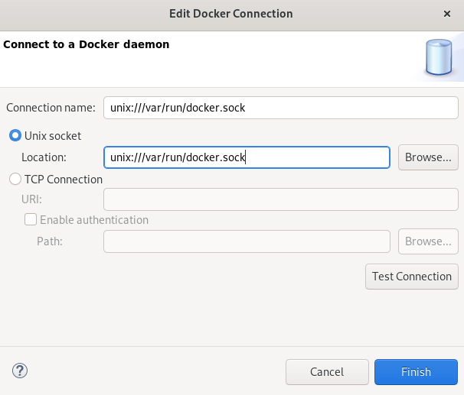The width and height of the screenshot is (464, 395).
Task: Browse for the authentication path
Action: click(428, 241)
